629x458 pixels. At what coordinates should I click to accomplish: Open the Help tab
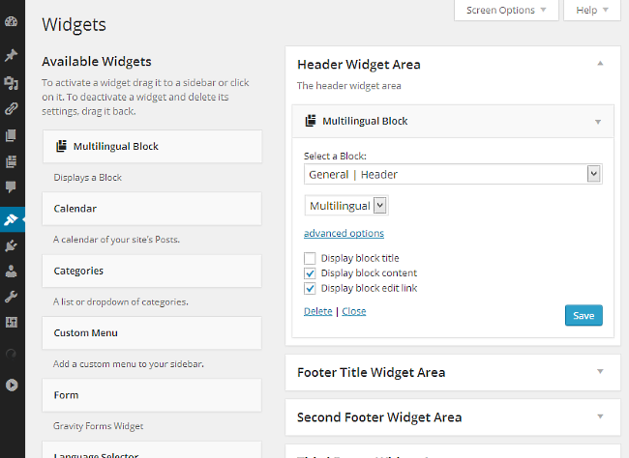592,10
